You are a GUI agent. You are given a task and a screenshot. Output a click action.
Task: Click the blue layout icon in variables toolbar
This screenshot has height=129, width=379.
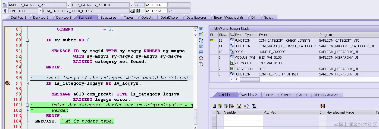(254, 106)
